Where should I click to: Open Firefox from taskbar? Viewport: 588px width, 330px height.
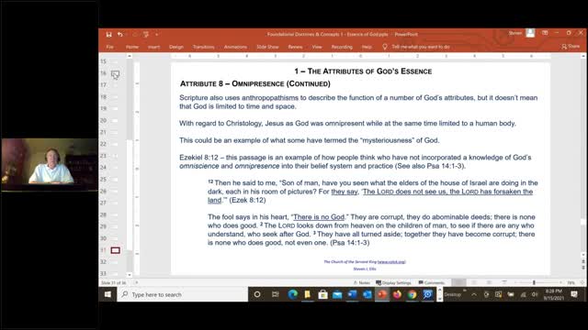point(397,294)
